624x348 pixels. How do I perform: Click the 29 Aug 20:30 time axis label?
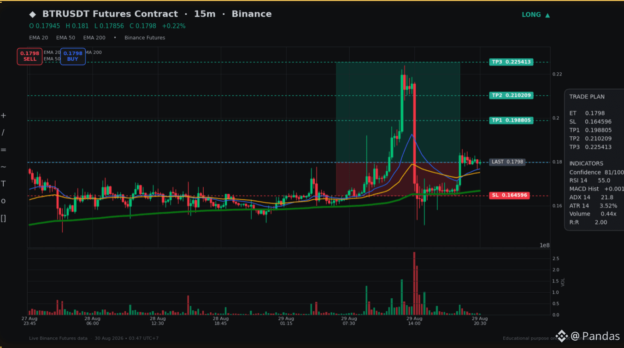[x=480, y=321]
